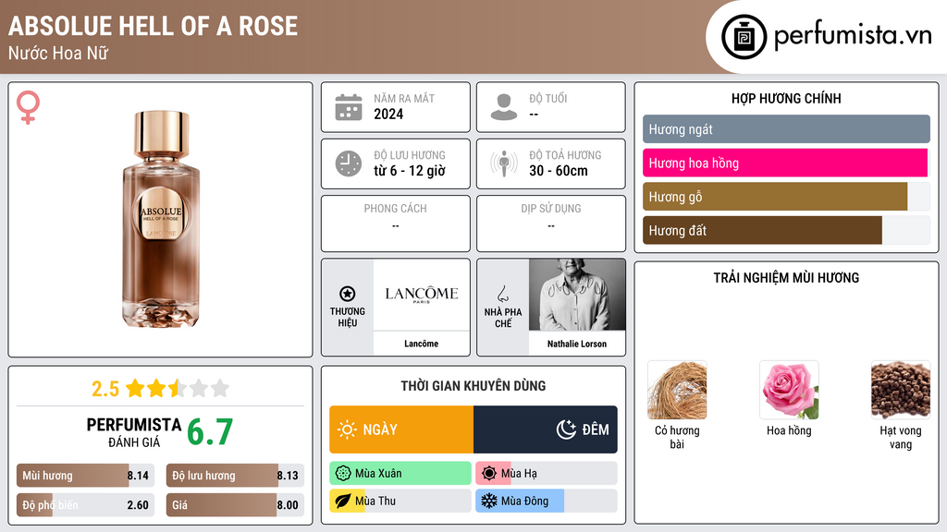Click the sun icon in the Ngày bar
947x532 pixels.
pos(348,429)
